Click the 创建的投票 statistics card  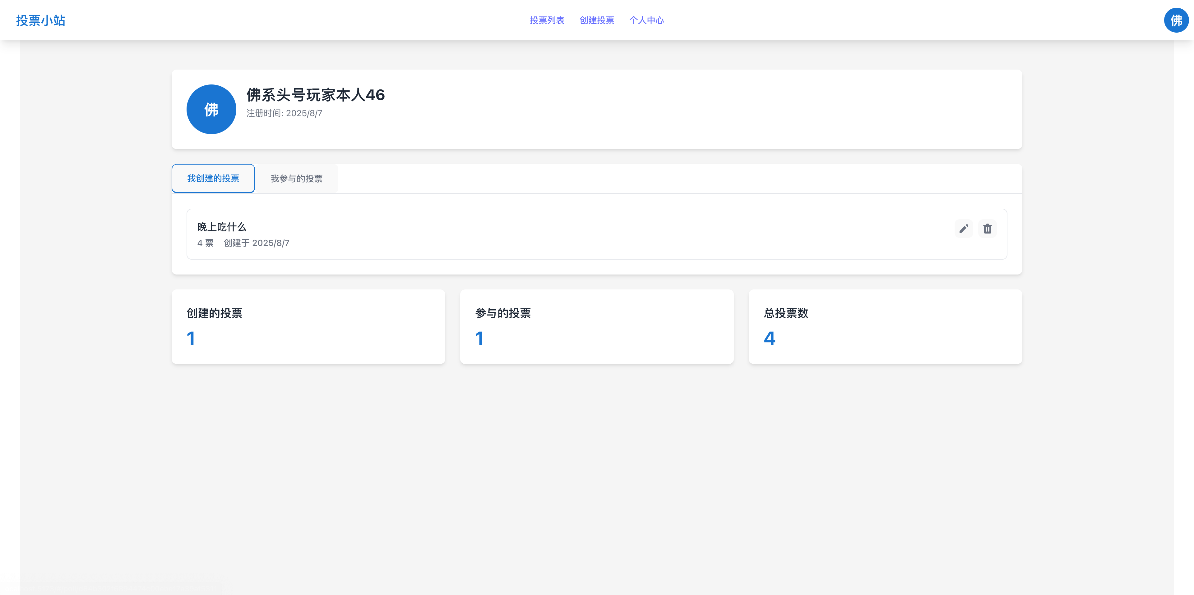click(x=308, y=326)
